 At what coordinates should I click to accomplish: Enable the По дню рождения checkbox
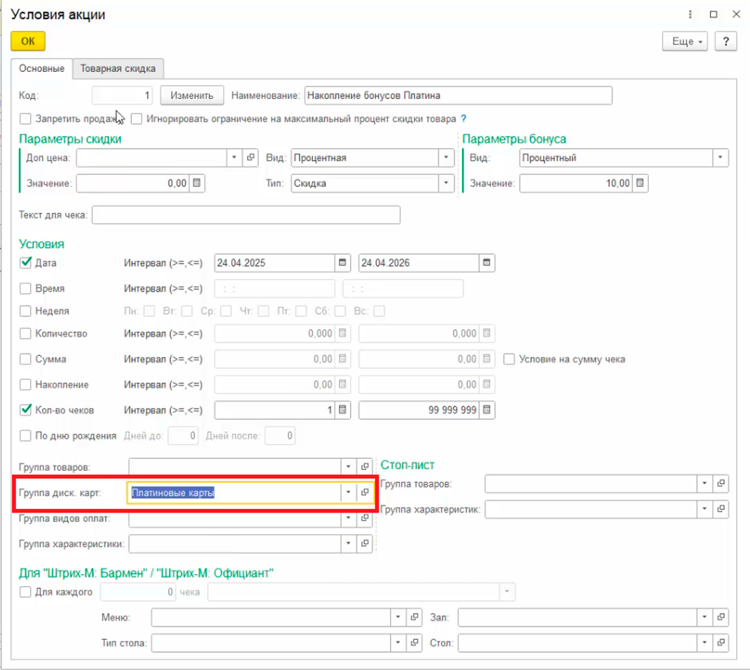[x=25, y=435]
